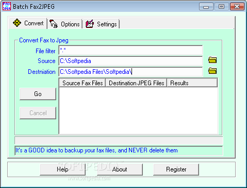Open the Options tab
Viewport: 247px width, 188px height.
coord(64,24)
